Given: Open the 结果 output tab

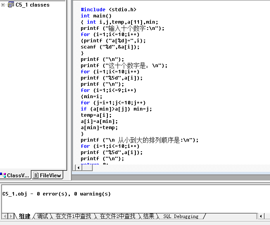Looking at the screenshot, I should (149, 216).
